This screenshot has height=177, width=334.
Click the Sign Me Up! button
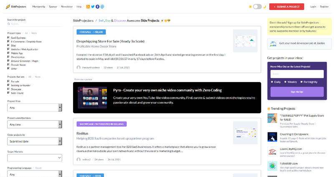(x=297, y=92)
